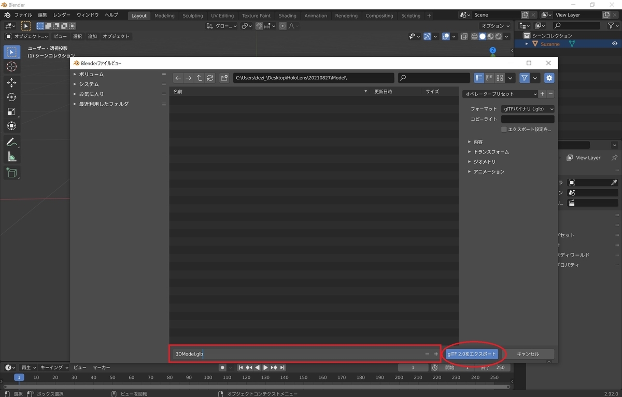Pin the View Layer properties panel

615,158
